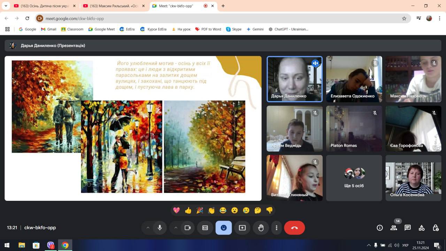Open the Classroom bookmark
Viewport: 446px width, 251px height.
72,29
